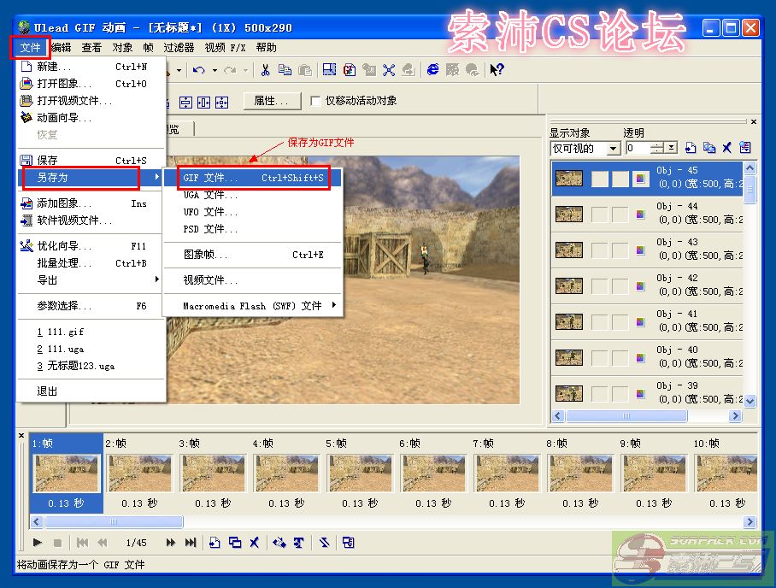Click the Cut scissors icon
The image size is (776, 588).
point(265,70)
